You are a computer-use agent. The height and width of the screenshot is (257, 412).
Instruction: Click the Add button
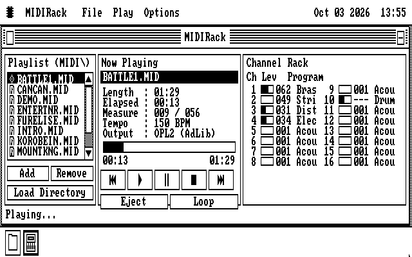28,173
